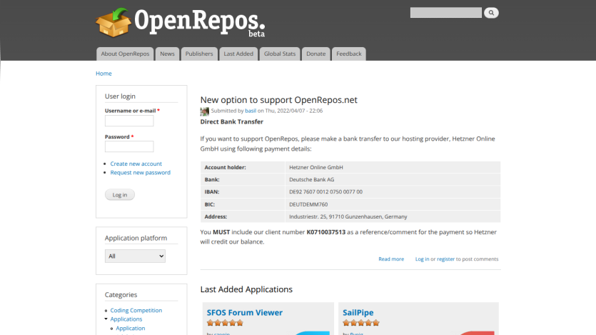Select the Hetzner Online GmbH account holder cell

[x=393, y=167]
